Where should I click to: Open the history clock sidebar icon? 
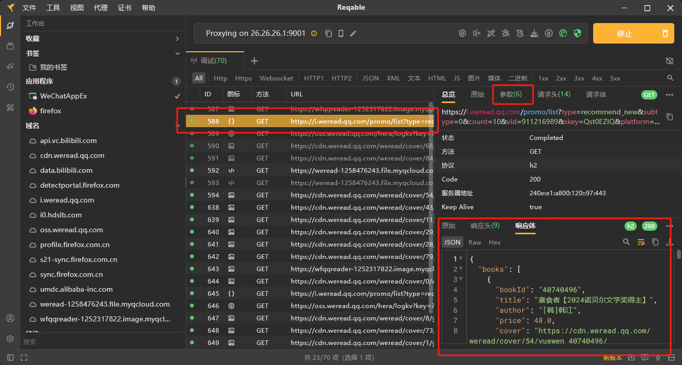(x=10, y=87)
